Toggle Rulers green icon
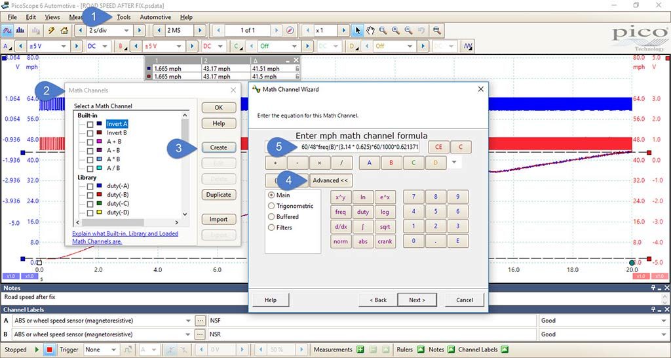 (x=420, y=349)
